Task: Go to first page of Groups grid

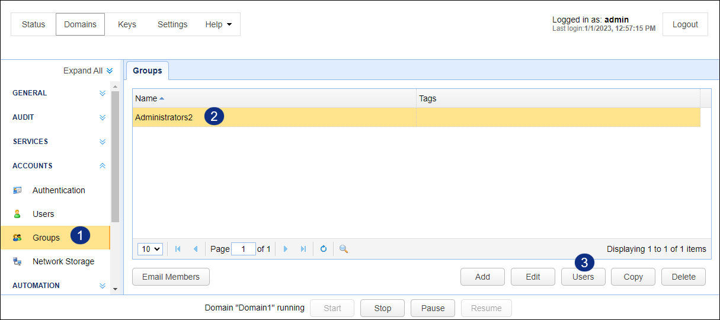Action: tap(178, 249)
